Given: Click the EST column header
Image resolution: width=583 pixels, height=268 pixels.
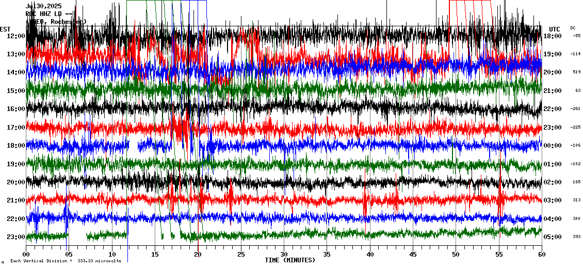Looking at the screenshot, I should pyautogui.click(x=5, y=29).
